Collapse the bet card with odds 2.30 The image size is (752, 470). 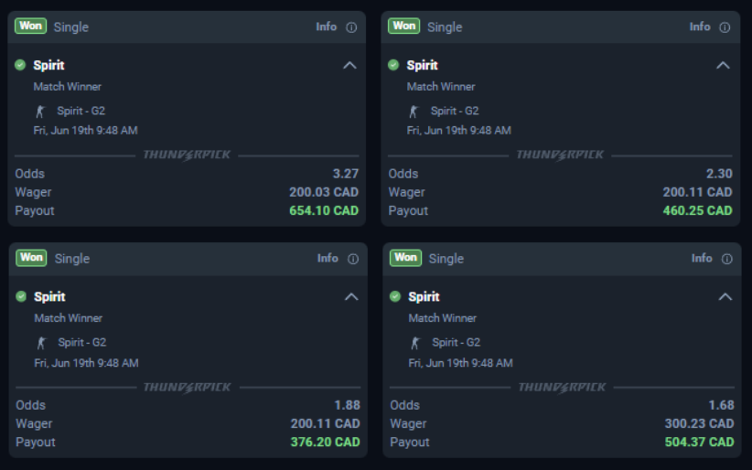[x=723, y=65]
